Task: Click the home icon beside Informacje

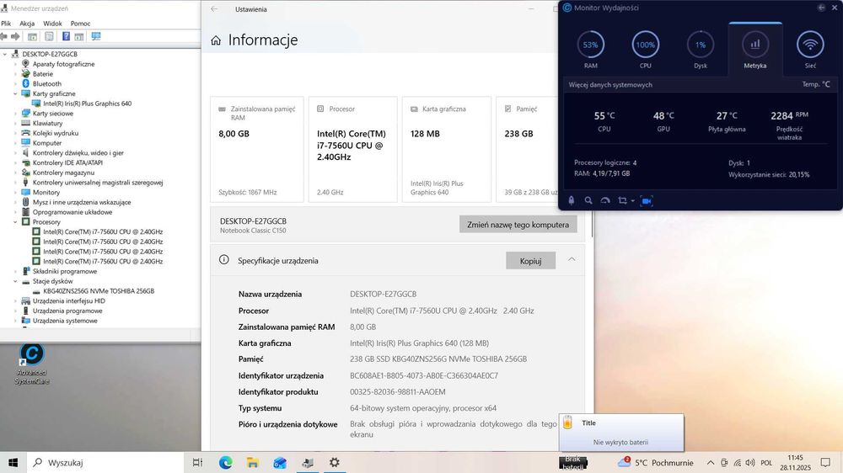Action: point(216,40)
